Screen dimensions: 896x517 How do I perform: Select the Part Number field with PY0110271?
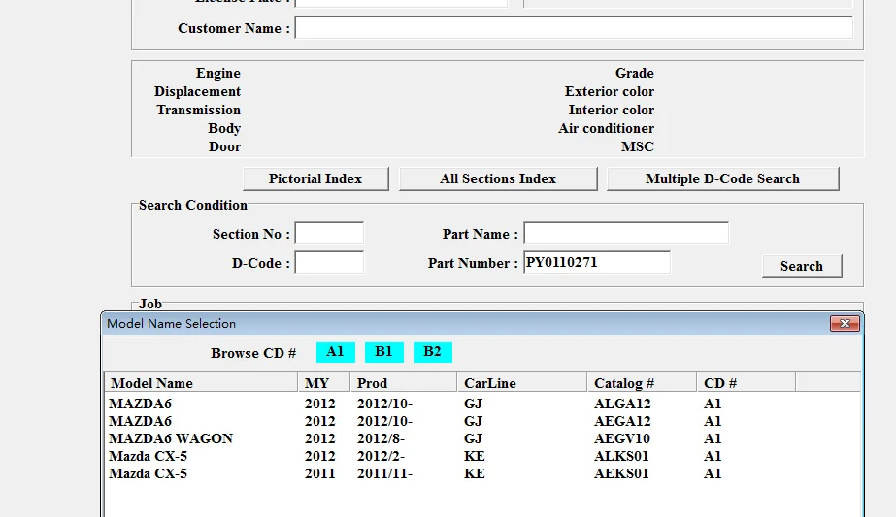tap(597, 263)
